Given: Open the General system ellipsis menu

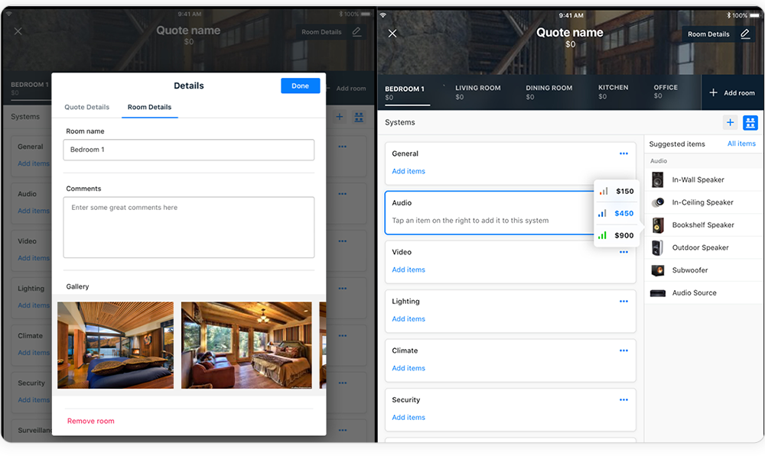Looking at the screenshot, I should 623,153.
